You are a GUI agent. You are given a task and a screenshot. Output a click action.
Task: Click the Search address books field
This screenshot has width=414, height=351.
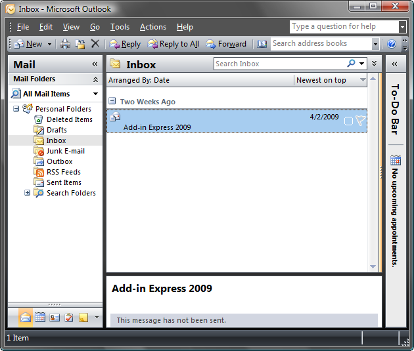[321, 43]
